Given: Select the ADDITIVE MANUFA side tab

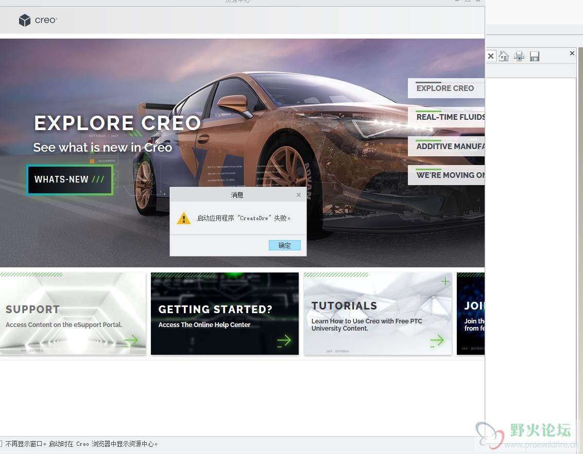Looking at the screenshot, I should 446,146.
